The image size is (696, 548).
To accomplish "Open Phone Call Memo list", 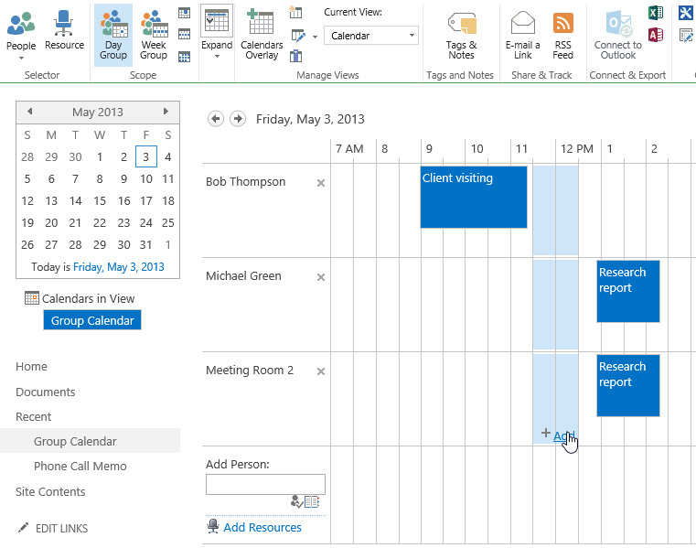I will point(80,467).
